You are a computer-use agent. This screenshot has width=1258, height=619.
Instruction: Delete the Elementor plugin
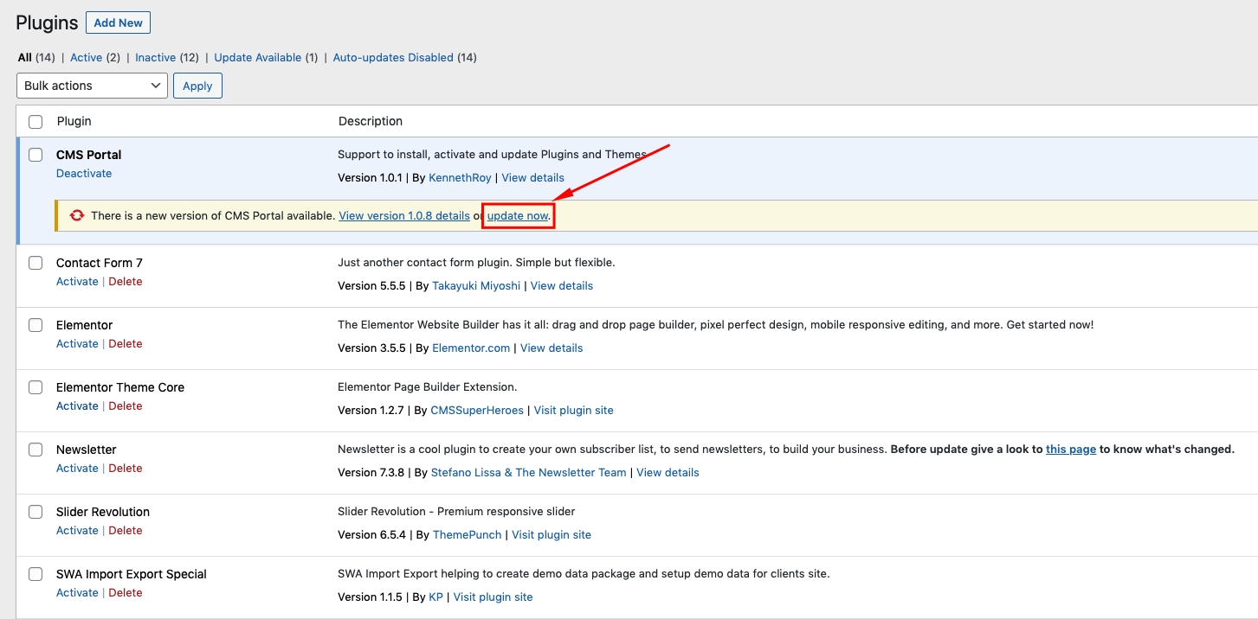click(x=126, y=344)
